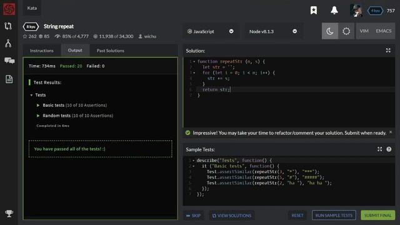
Task: Open the Discussions chat sidebar icon
Action: point(9,61)
